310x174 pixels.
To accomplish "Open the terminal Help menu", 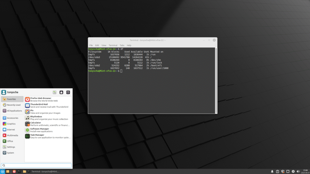I will tap(129, 45).
